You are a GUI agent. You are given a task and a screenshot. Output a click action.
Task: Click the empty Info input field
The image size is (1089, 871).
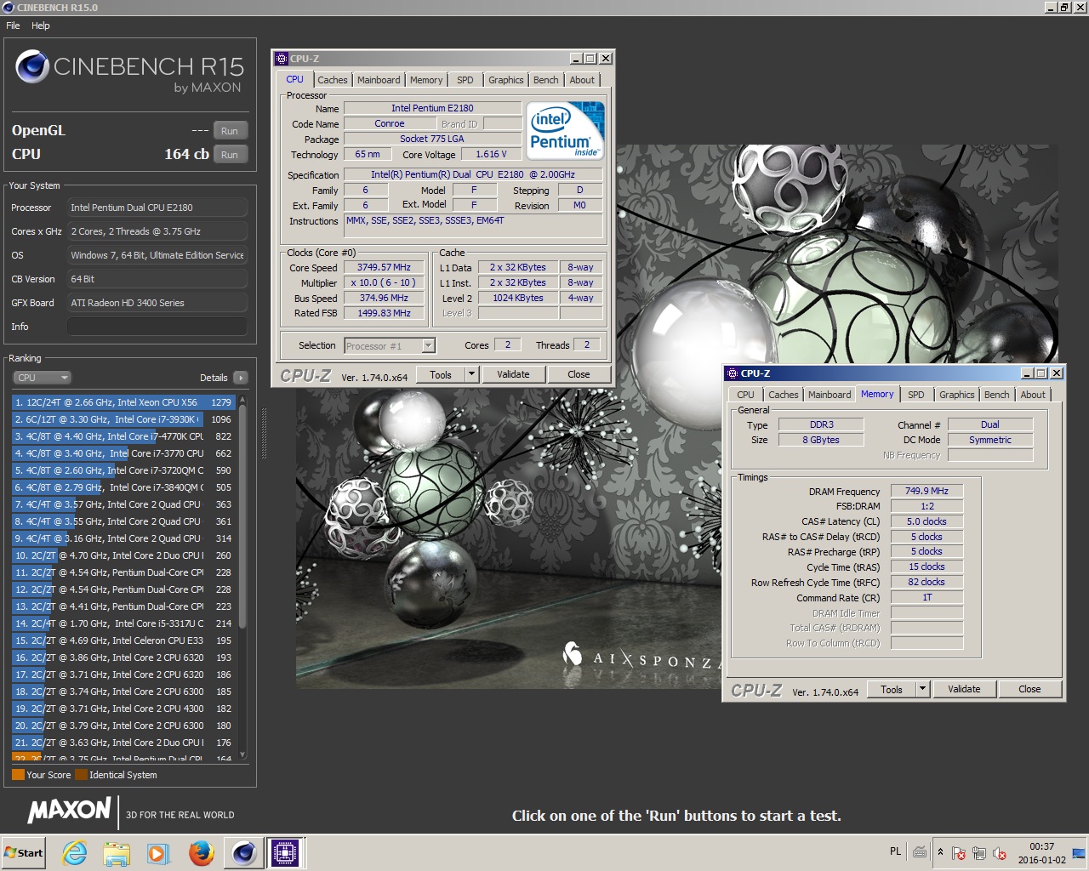(x=157, y=327)
